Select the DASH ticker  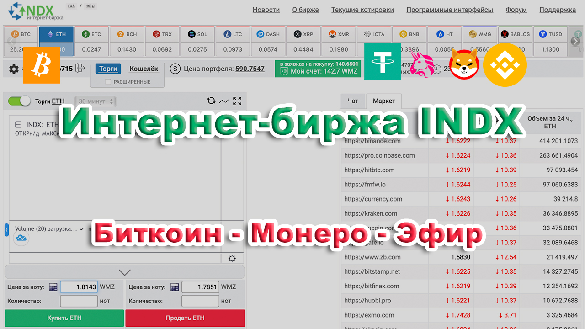click(x=268, y=41)
